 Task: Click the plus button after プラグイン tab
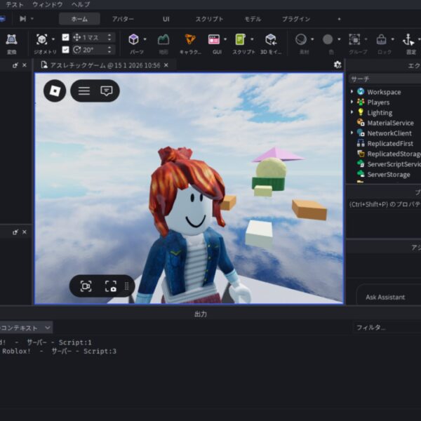click(x=339, y=19)
